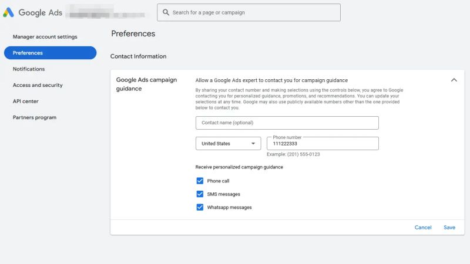470x264 pixels.
Task: Click the Google Ads wordmark text
Action: tap(41, 12)
